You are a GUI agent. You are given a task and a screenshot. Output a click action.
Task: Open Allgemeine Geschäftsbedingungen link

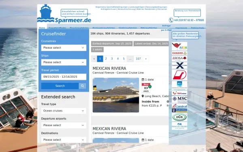point(112,7)
